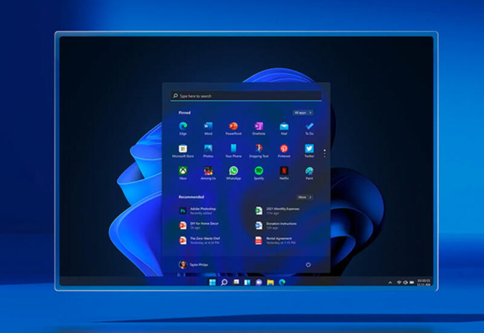Open 2021 Monthly Expenses spreadsheet
Image resolution: width=484 pixels, height=333 pixels.
277,211
